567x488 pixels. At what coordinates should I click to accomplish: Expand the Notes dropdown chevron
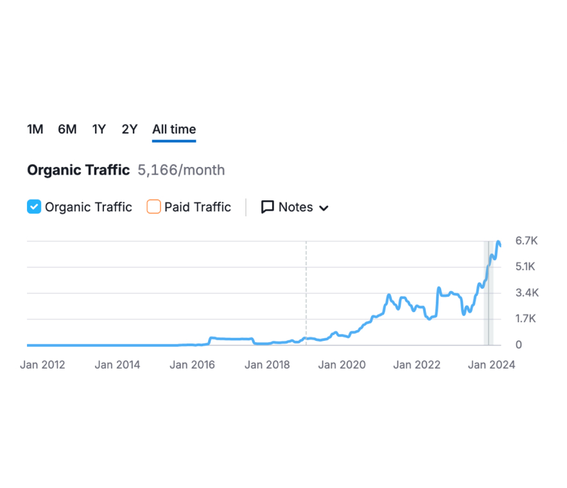[x=324, y=208]
